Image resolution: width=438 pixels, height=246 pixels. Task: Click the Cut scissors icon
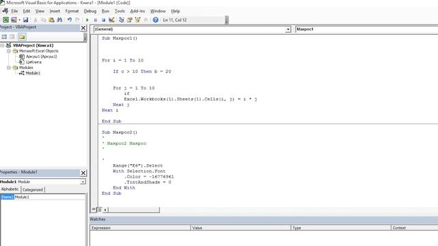(x=36, y=20)
